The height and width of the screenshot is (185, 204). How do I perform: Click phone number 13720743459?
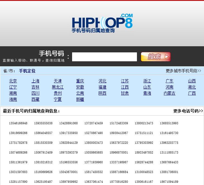click(x=94, y=123)
